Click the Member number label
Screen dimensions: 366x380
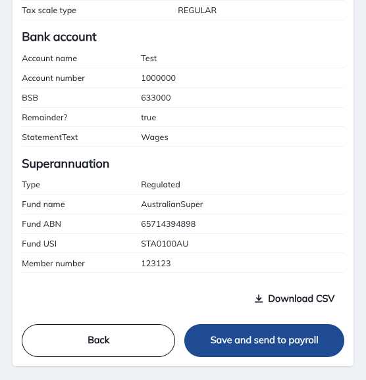point(53,264)
